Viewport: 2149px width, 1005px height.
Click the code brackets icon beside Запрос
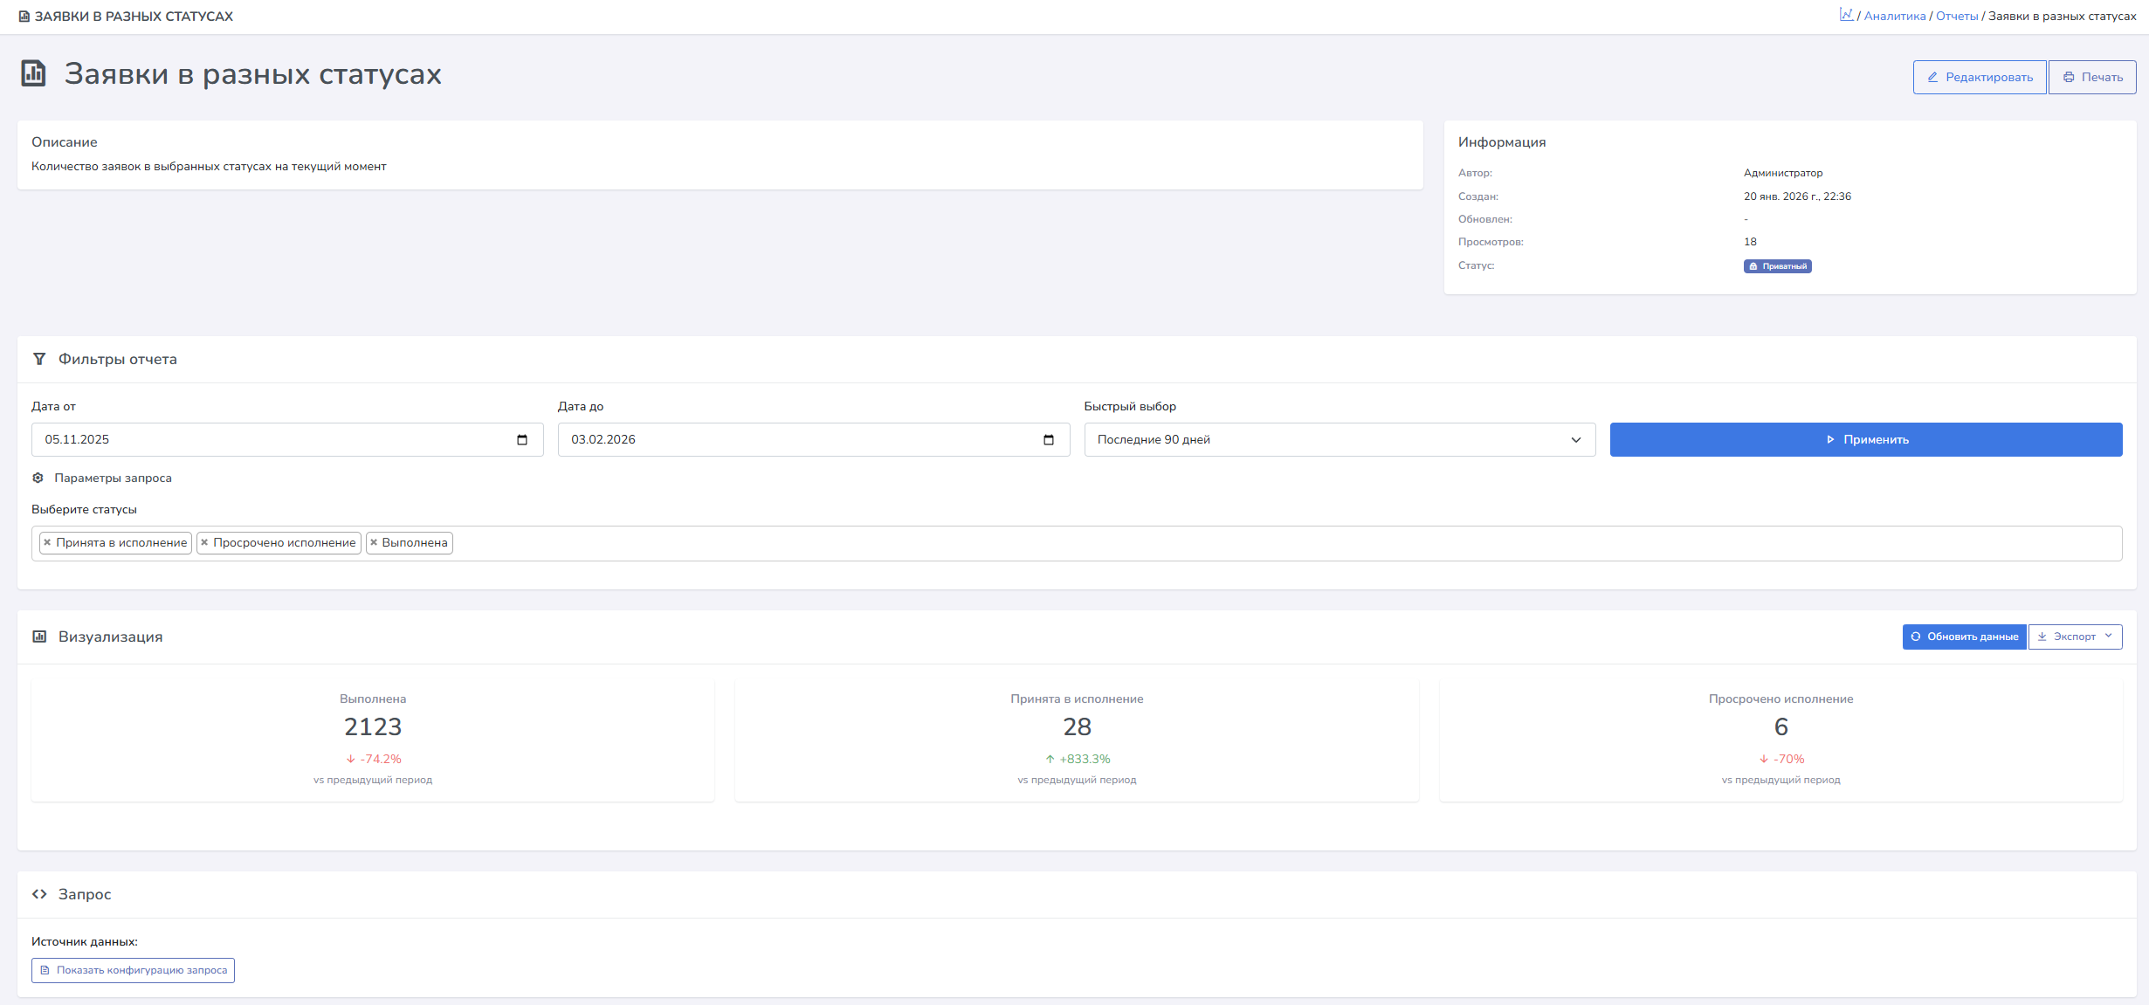[39, 894]
